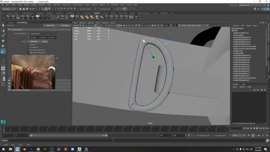Click the Script Editor icon at bottom right
270x152 pixels.
click(267, 141)
